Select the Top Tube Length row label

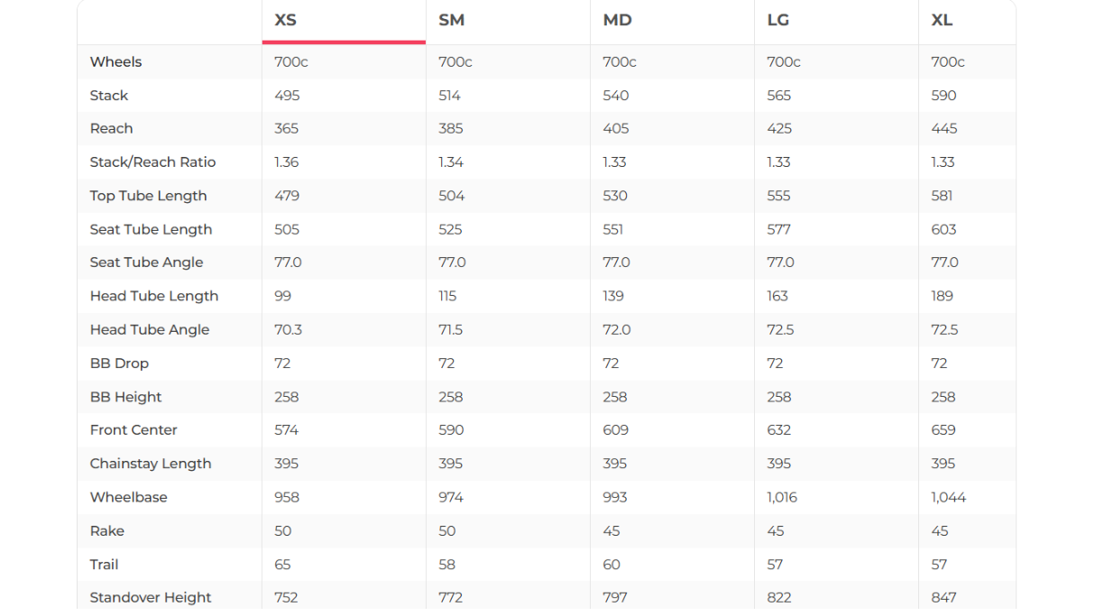[x=148, y=196]
